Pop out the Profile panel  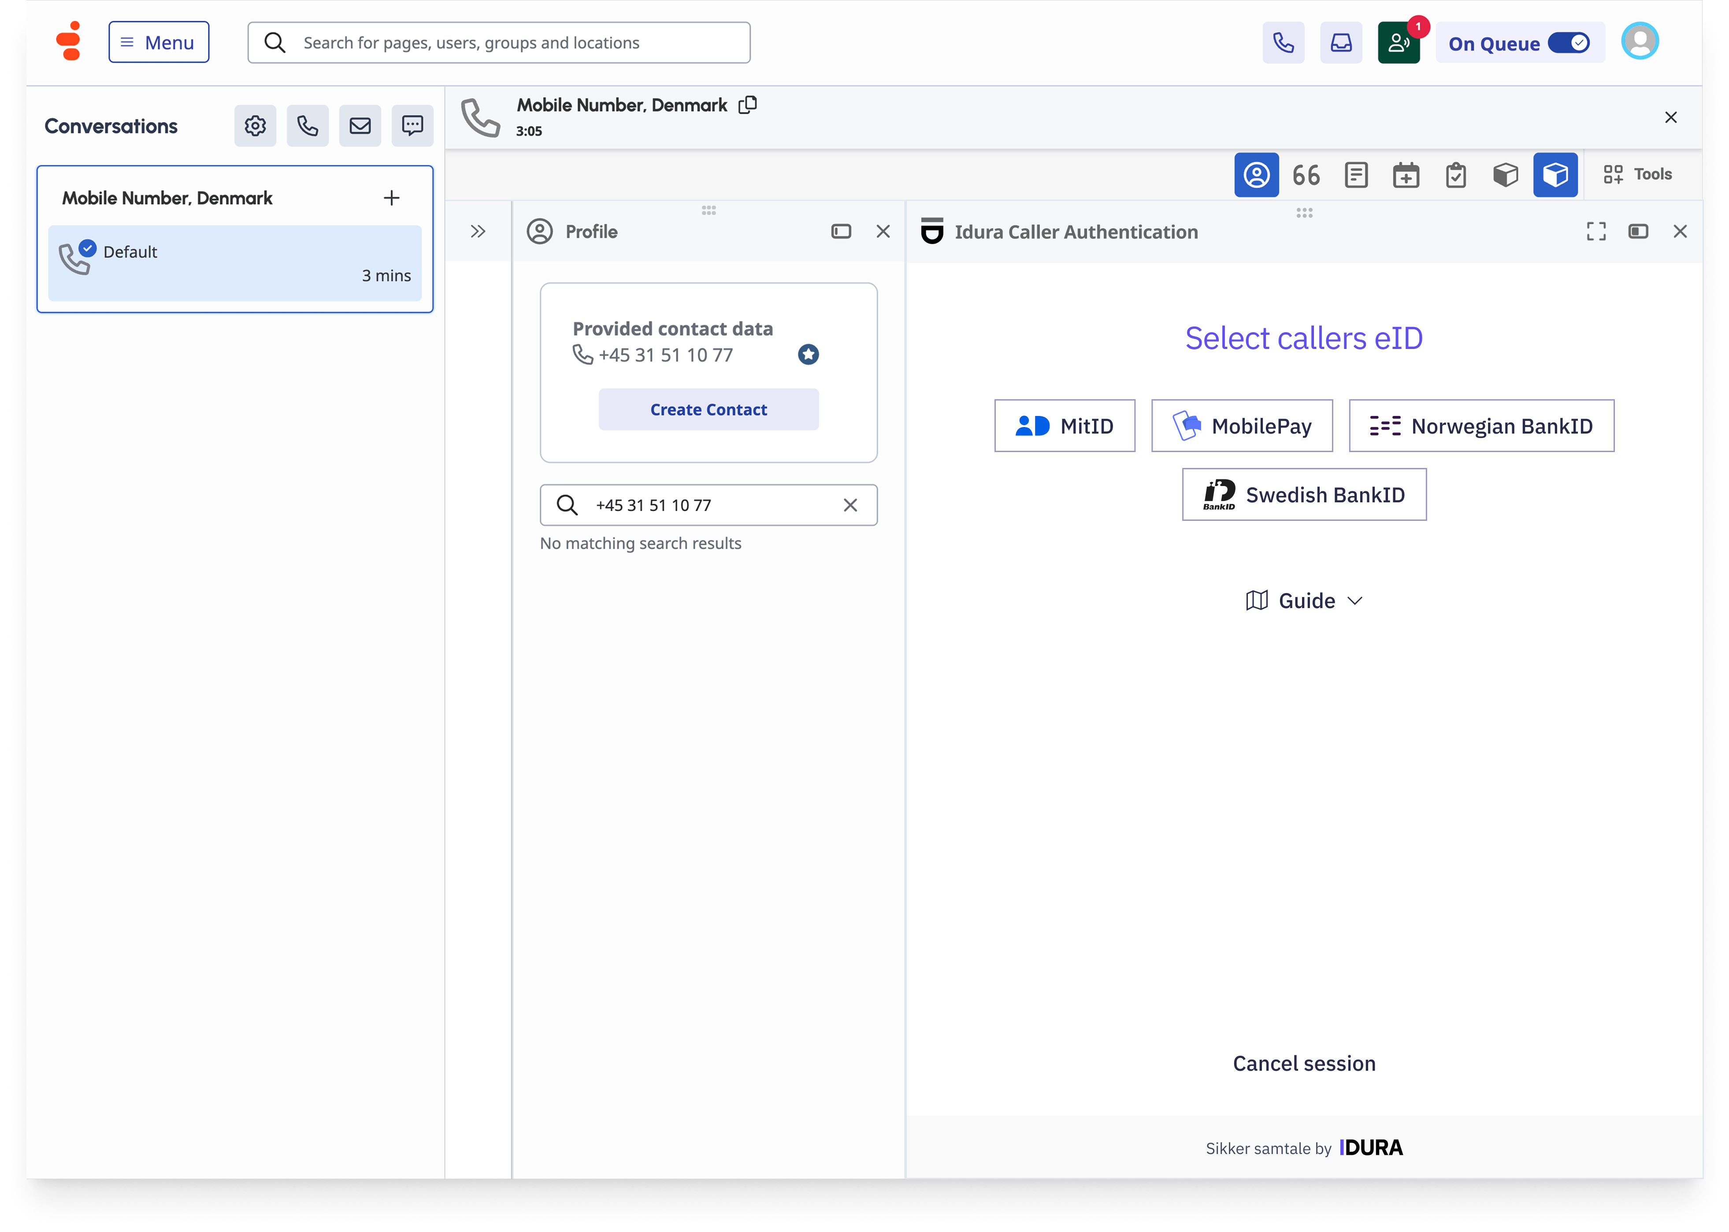point(841,231)
